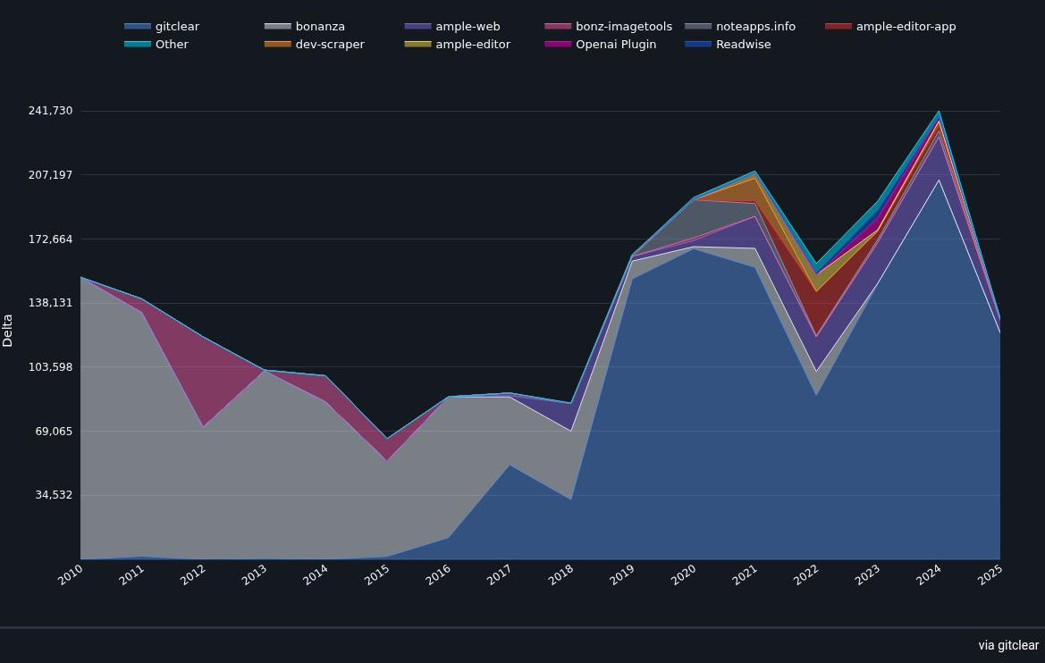Click the 2024 label on x-axis
Screen dimensions: 1045x663
coord(929,576)
